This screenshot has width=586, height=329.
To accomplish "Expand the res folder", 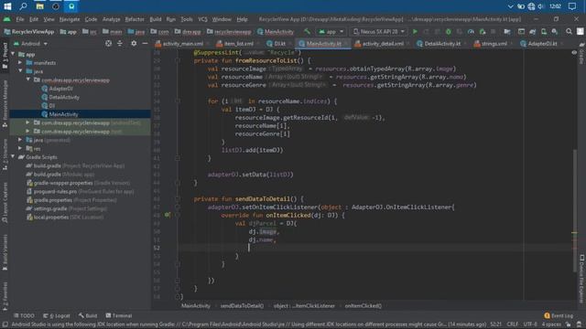I will 20,148.
